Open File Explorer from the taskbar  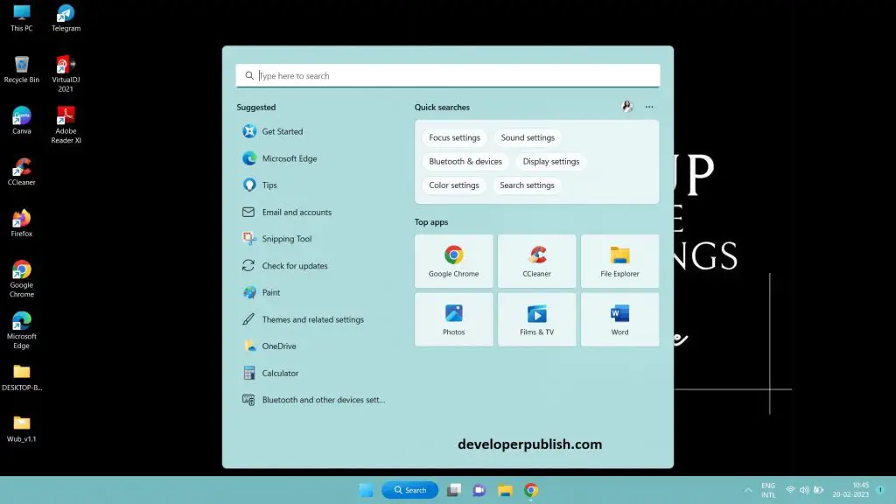point(505,490)
